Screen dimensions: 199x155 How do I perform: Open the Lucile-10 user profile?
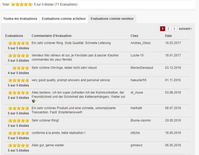pyautogui.click(x=137, y=55)
